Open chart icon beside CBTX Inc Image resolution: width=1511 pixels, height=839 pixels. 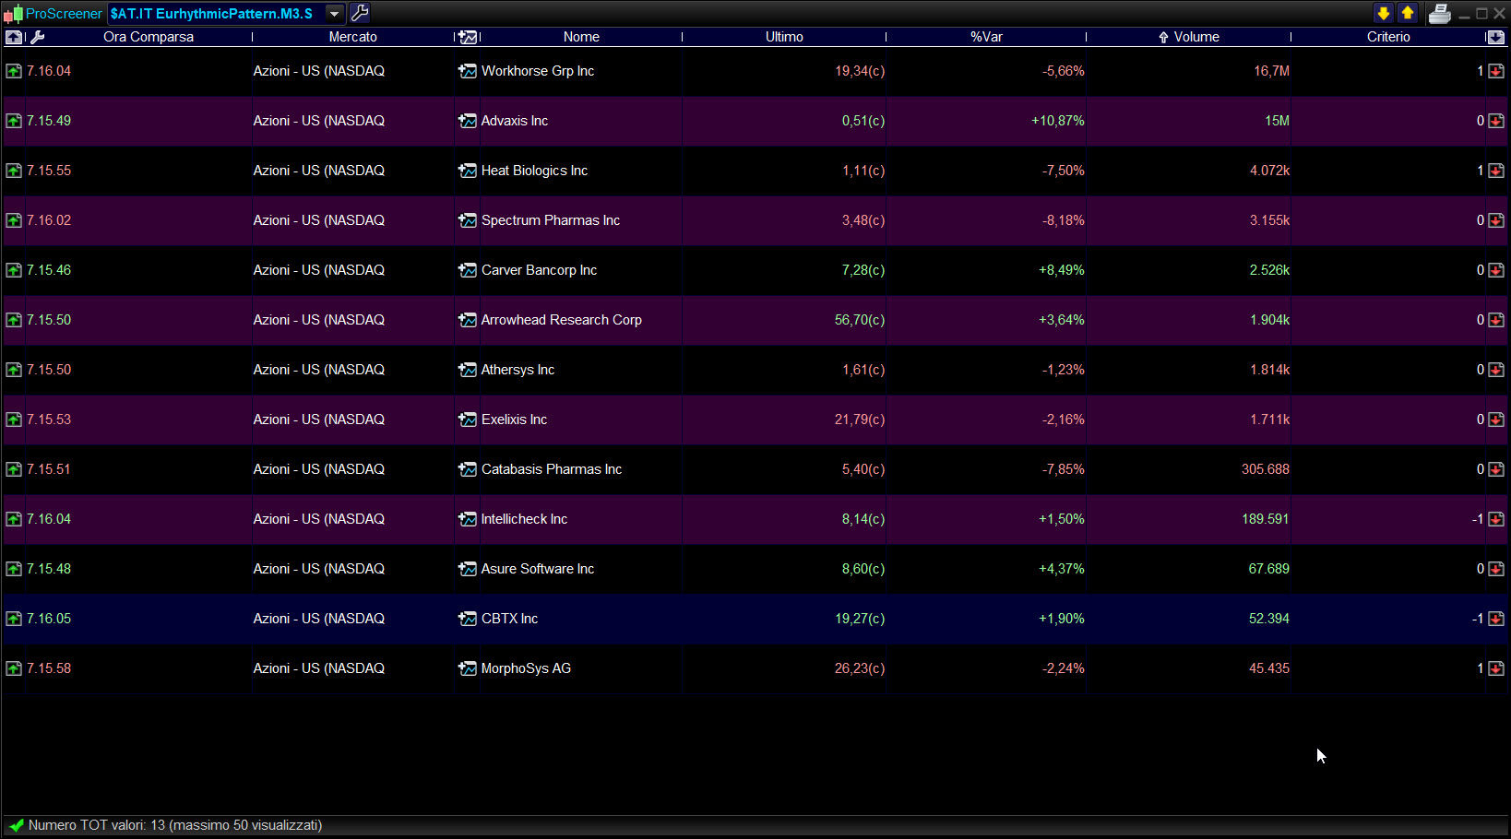468,619
